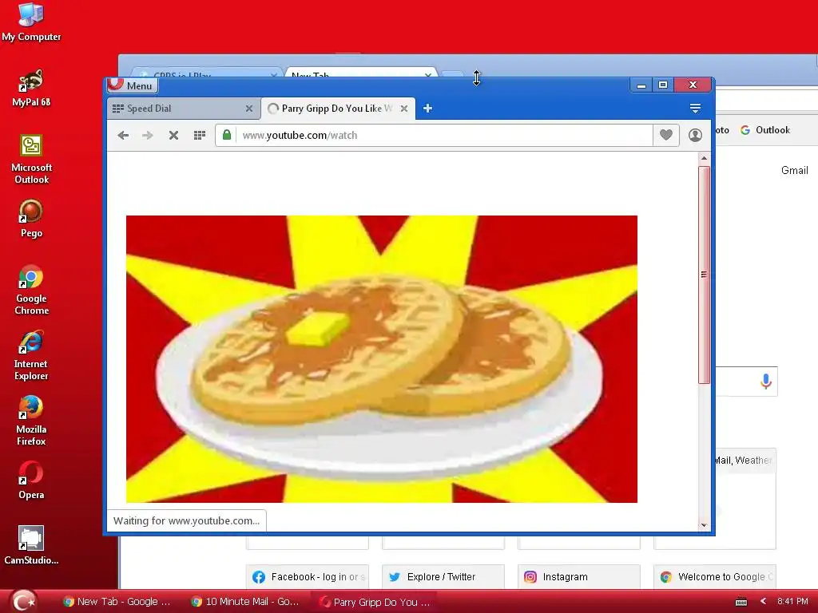This screenshot has height=613, width=818.
Task: Close the Parry Gripp tab
Action: pos(403,109)
